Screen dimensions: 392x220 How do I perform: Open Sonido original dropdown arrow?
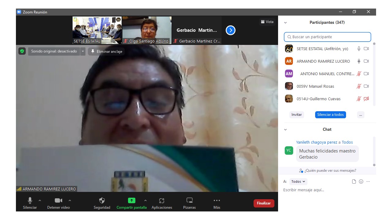click(x=83, y=51)
